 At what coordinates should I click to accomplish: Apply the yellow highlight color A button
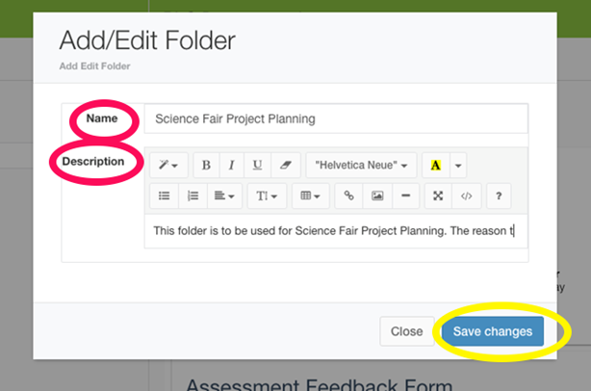coord(436,165)
